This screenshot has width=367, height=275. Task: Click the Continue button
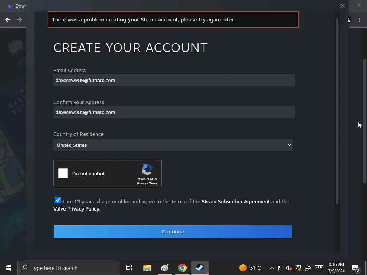pyautogui.click(x=173, y=232)
